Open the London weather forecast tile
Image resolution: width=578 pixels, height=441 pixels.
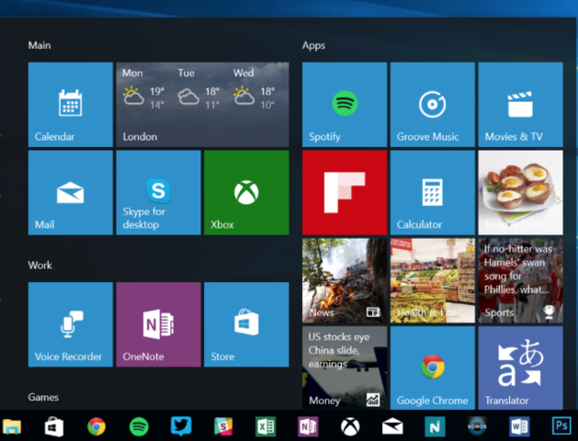202,105
